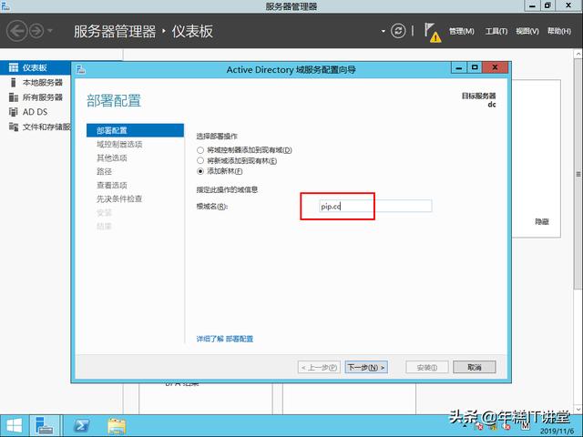
Task: Launch PowerShell from the taskbar
Action: [x=81, y=426]
